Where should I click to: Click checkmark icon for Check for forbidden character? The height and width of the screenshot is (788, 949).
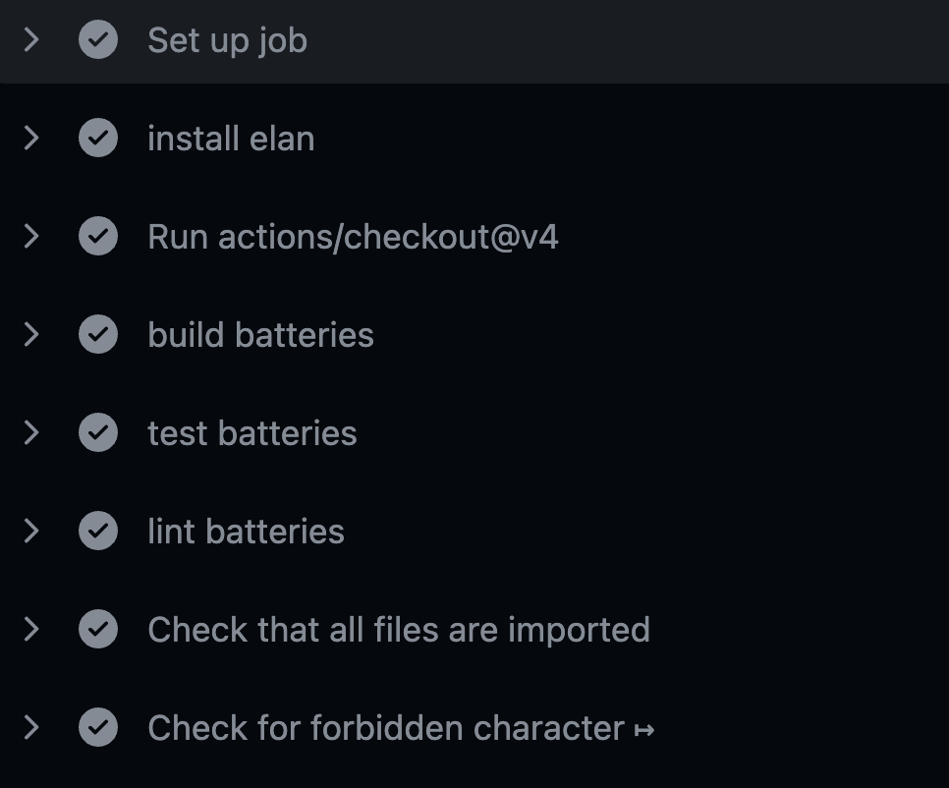(98, 727)
